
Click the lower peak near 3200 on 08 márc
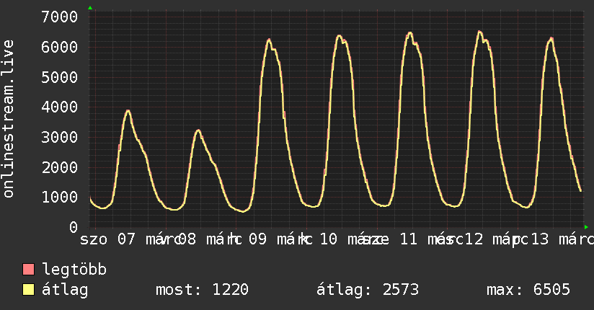click(198, 130)
